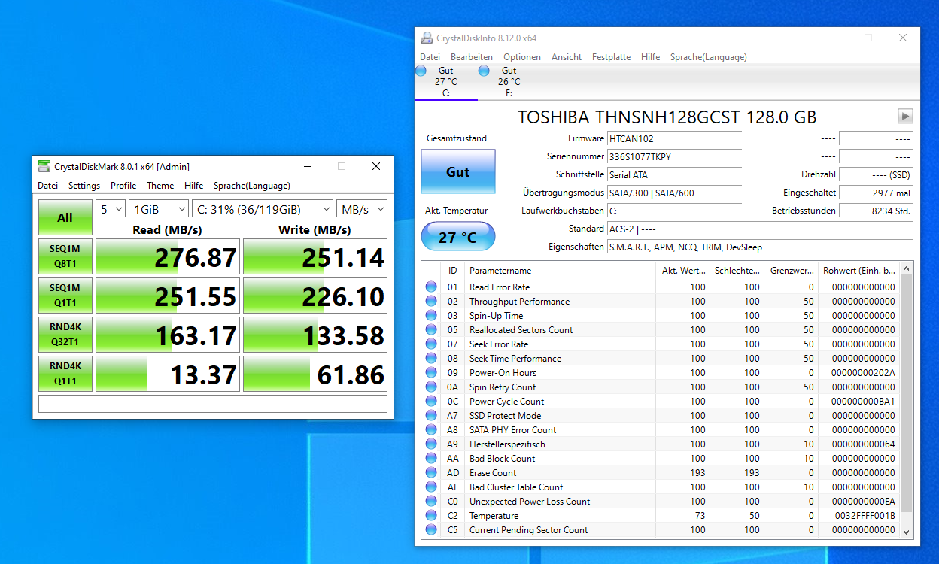The width and height of the screenshot is (939, 564).
Task: Click the Eingeschaltet 2977 mal field
Action: point(876,193)
